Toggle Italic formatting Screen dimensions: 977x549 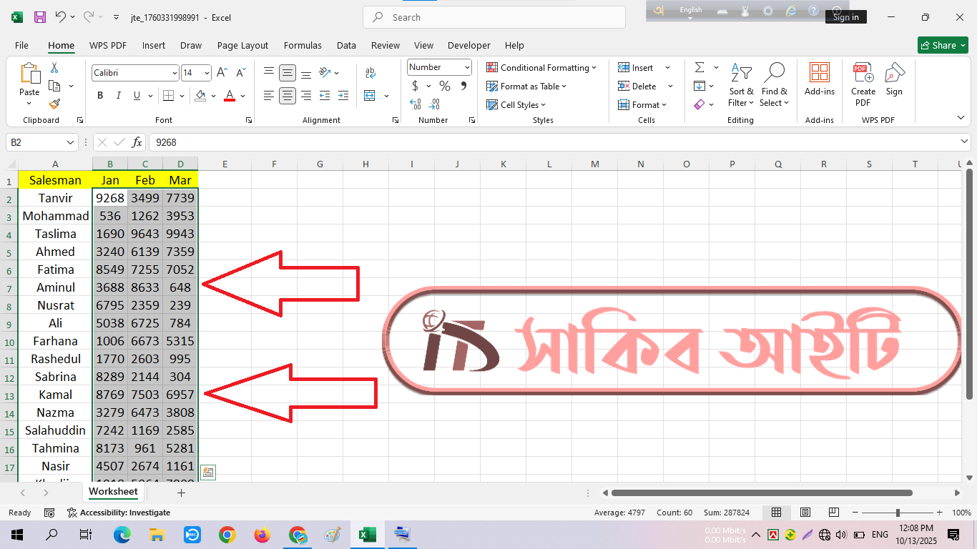(119, 96)
